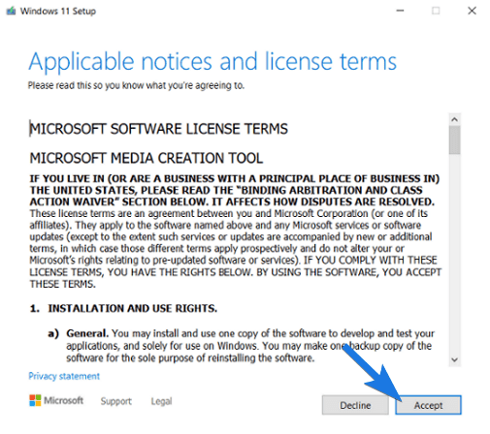Click the Microsoft logo in footer
Screen dimensions: 490x434
click(56, 400)
